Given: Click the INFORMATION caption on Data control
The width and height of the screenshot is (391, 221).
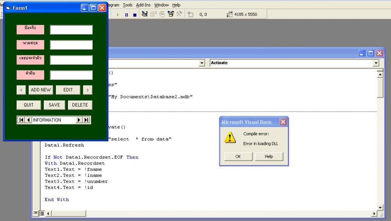Looking at the screenshot, I should pos(47,120).
